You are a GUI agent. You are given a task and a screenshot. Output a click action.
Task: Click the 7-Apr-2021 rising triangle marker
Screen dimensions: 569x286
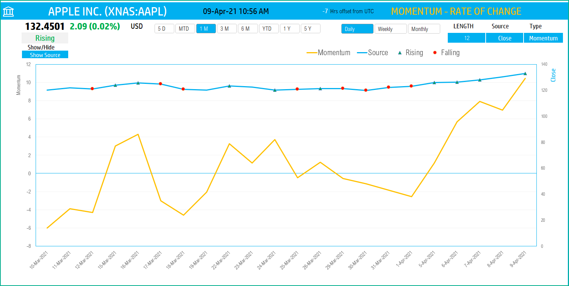pos(480,80)
